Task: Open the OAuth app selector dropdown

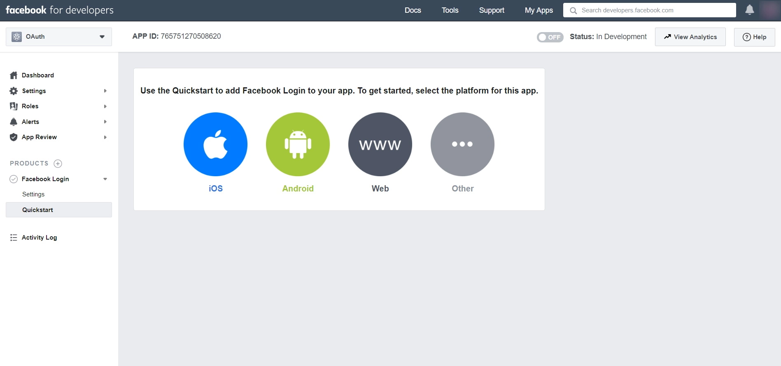Action: tap(59, 37)
